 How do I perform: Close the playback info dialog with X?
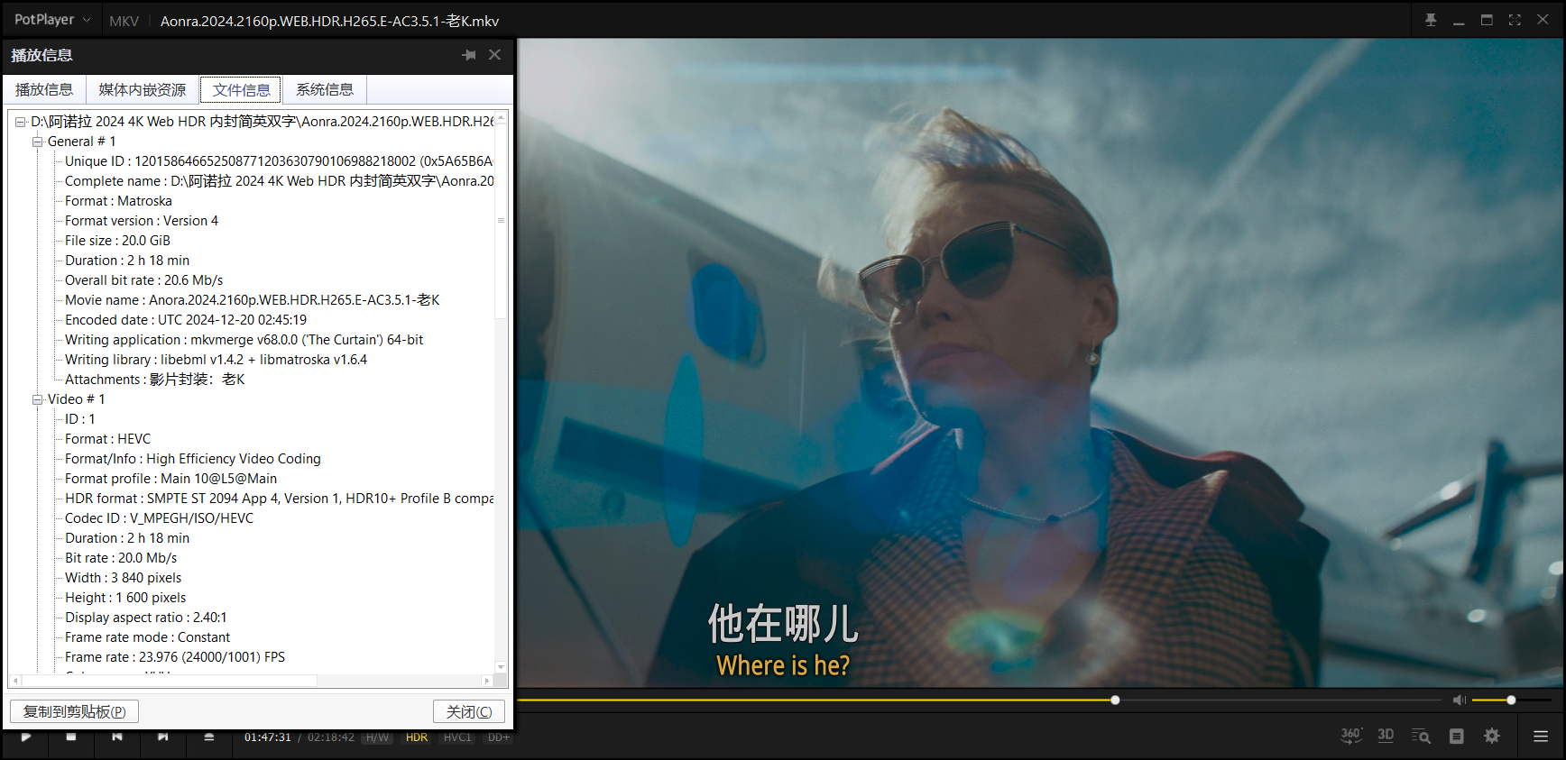click(494, 55)
